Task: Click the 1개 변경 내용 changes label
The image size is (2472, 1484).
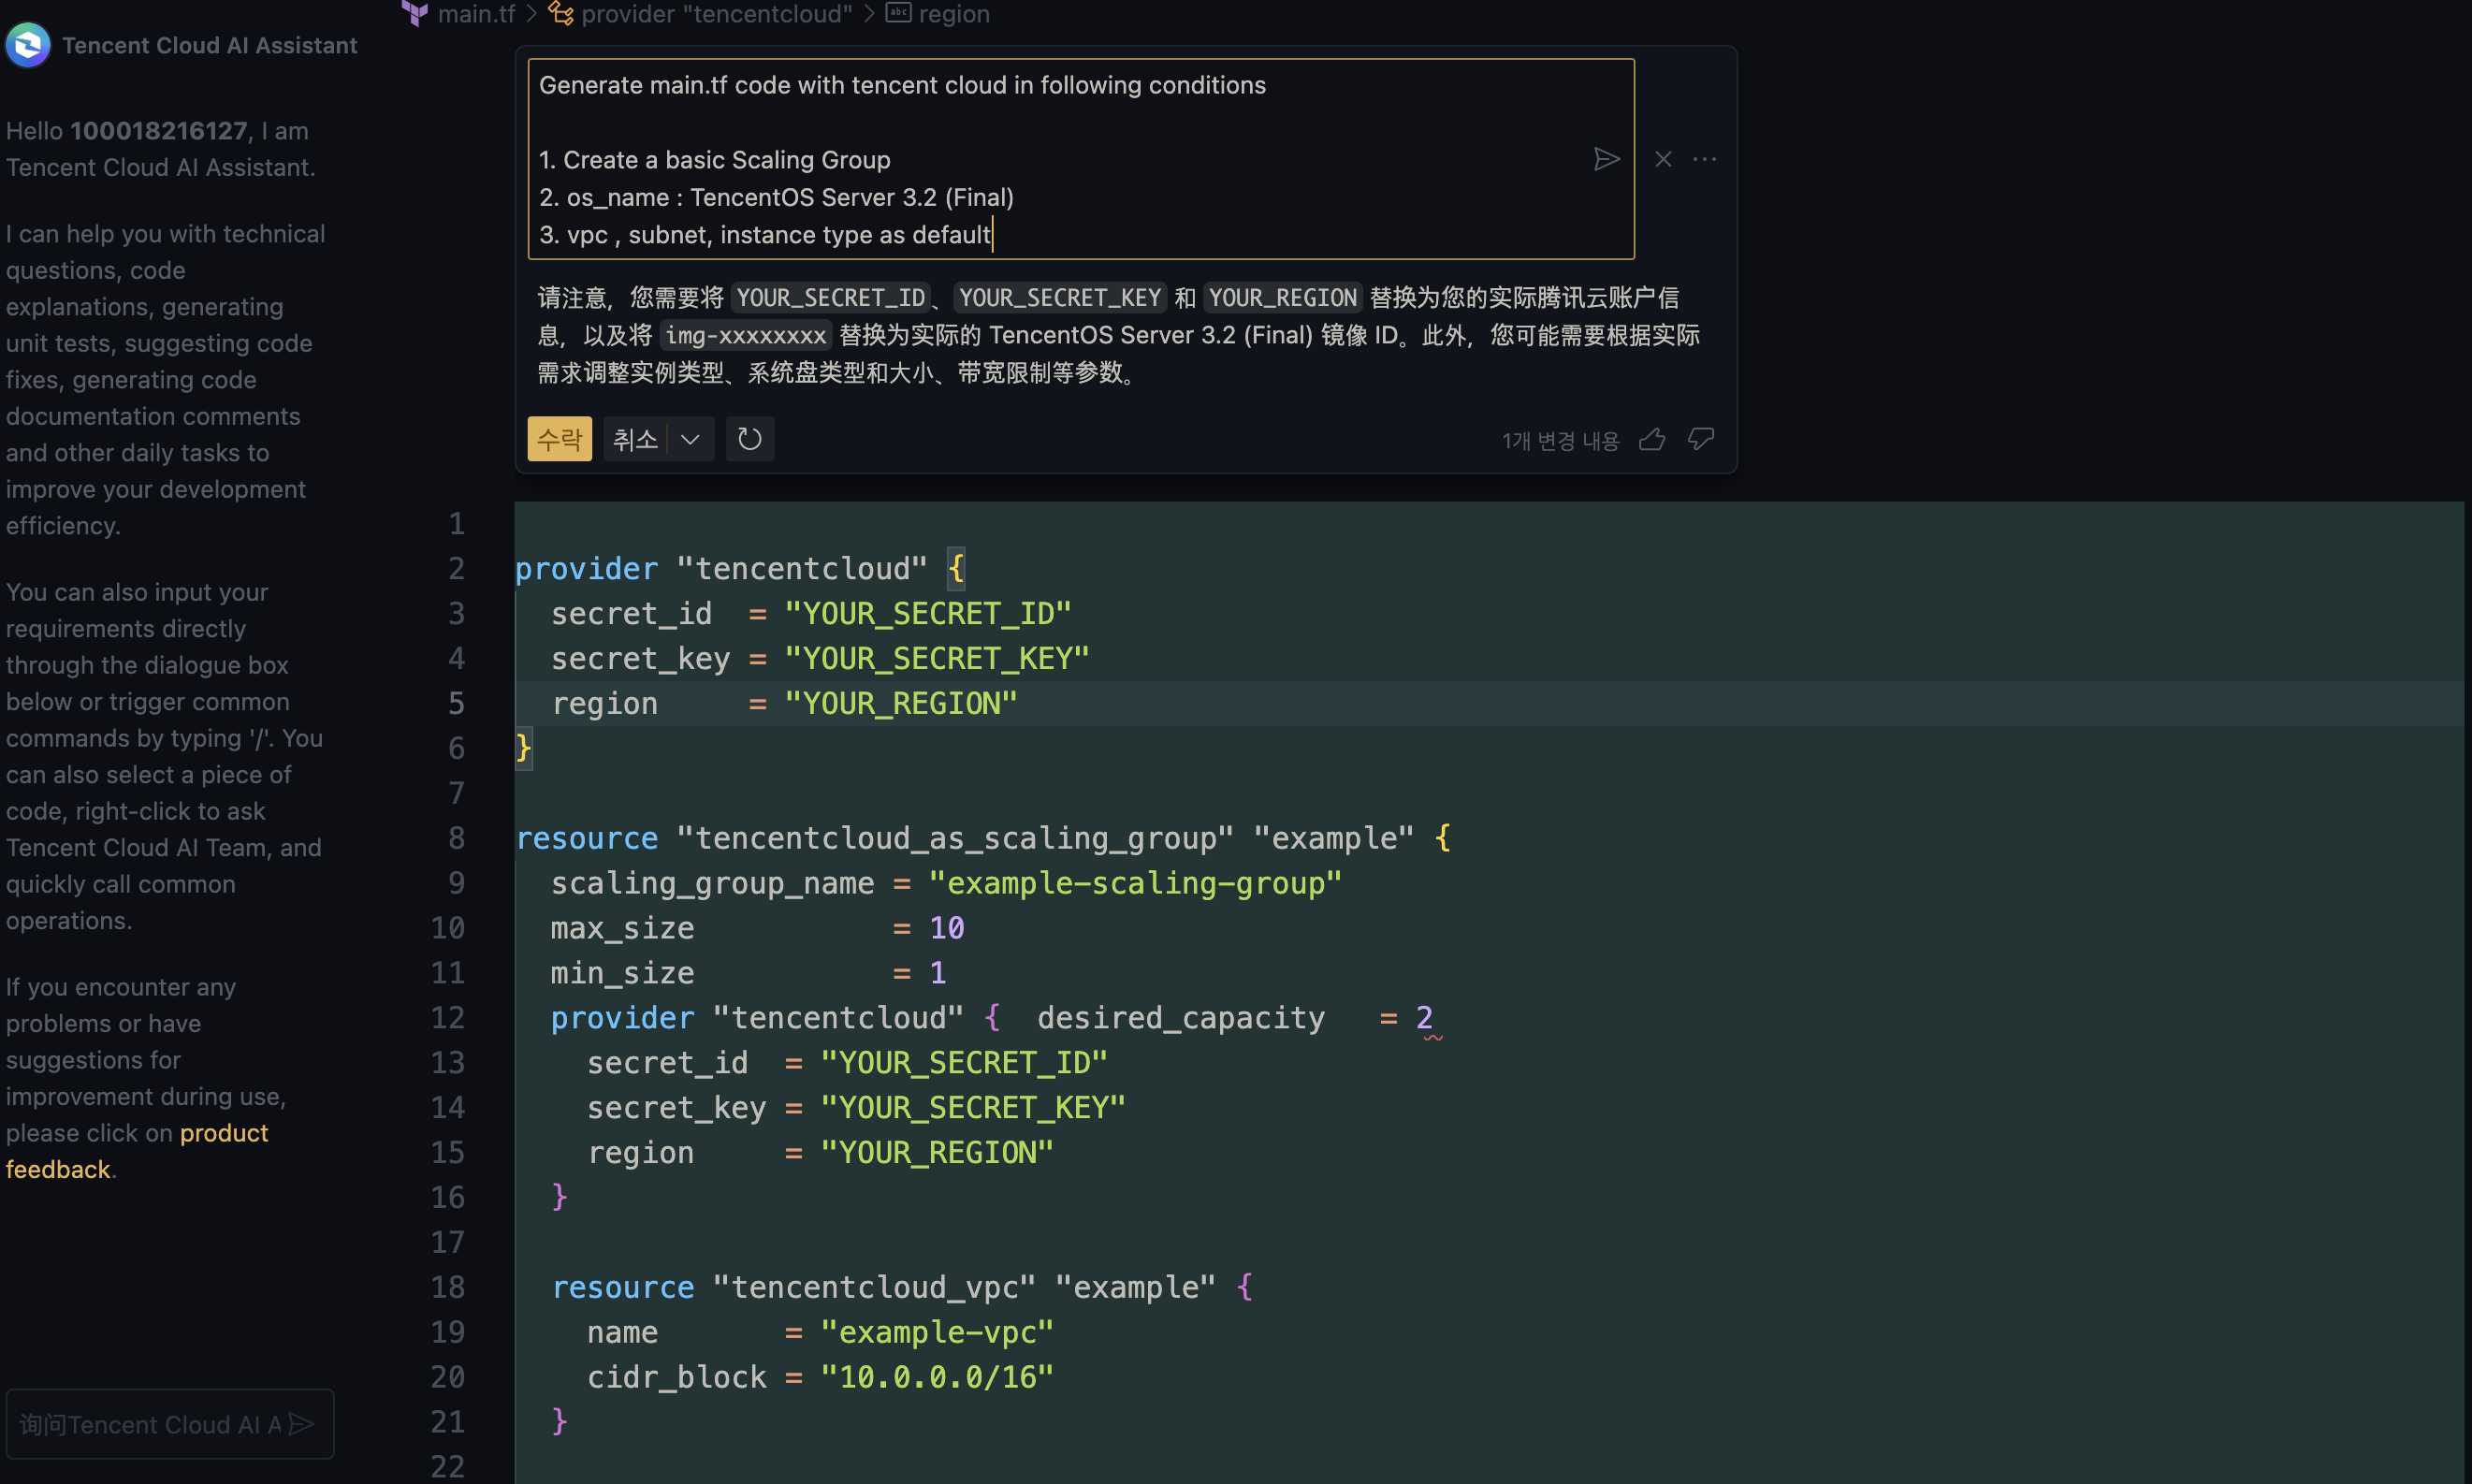Action: [1560, 440]
